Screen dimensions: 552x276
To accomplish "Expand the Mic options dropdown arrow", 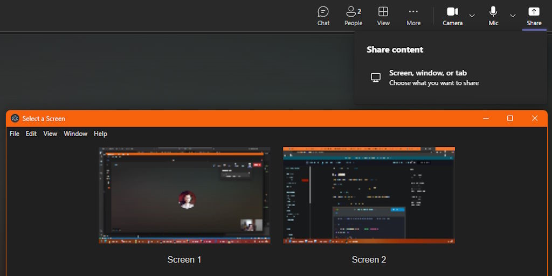I will point(513,16).
